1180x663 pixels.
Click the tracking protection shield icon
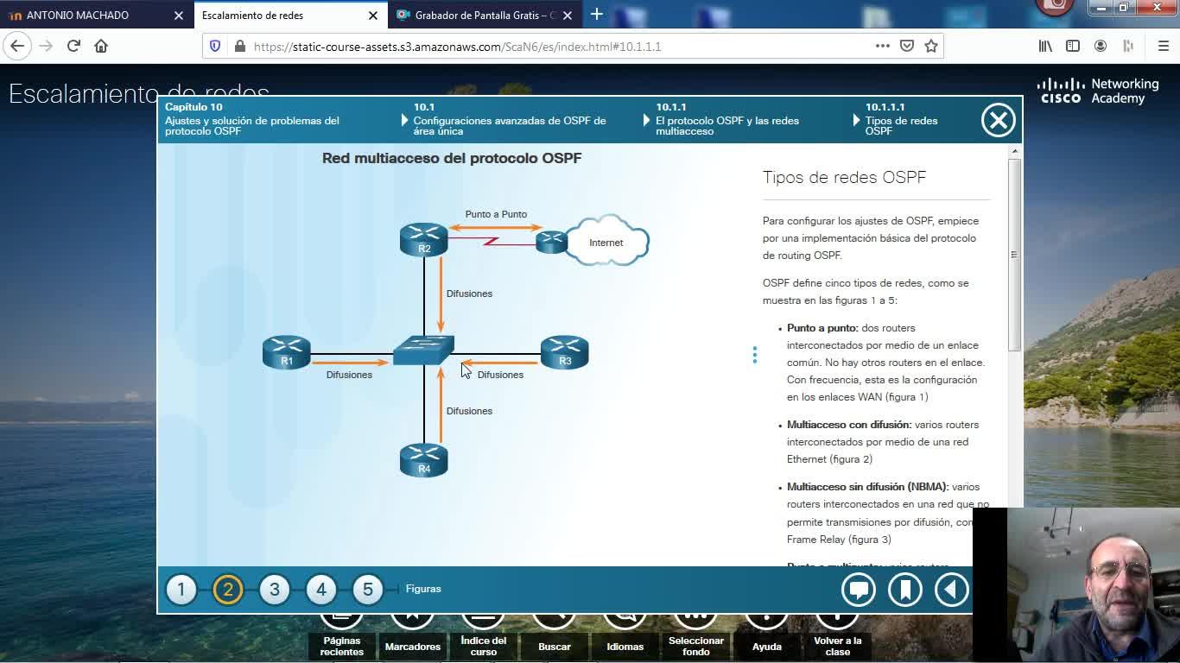point(216,47)
